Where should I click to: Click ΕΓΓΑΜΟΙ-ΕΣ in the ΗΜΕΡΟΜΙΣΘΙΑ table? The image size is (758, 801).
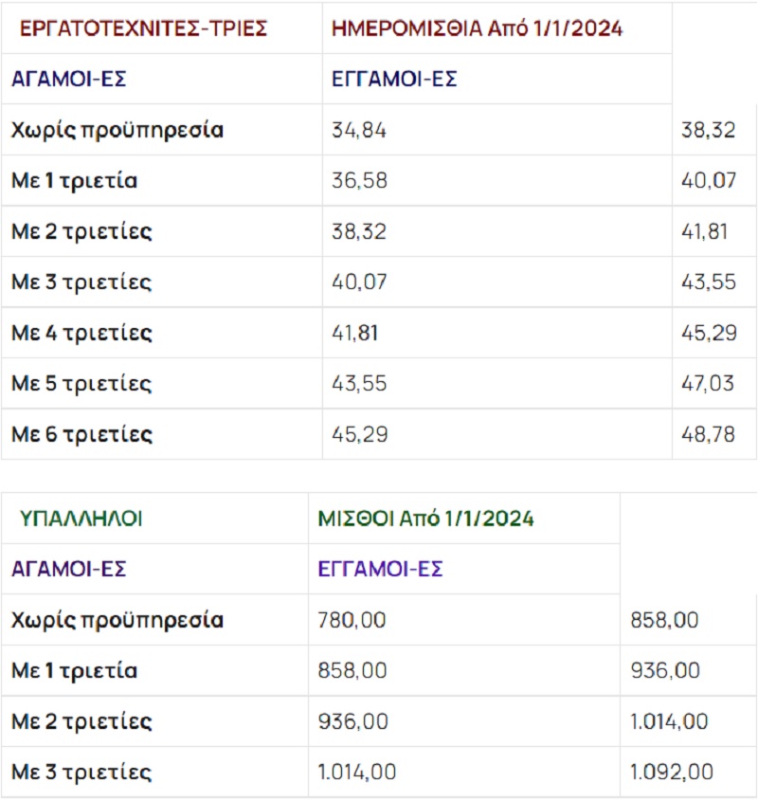pyautogui.click(x=394, y=80)
